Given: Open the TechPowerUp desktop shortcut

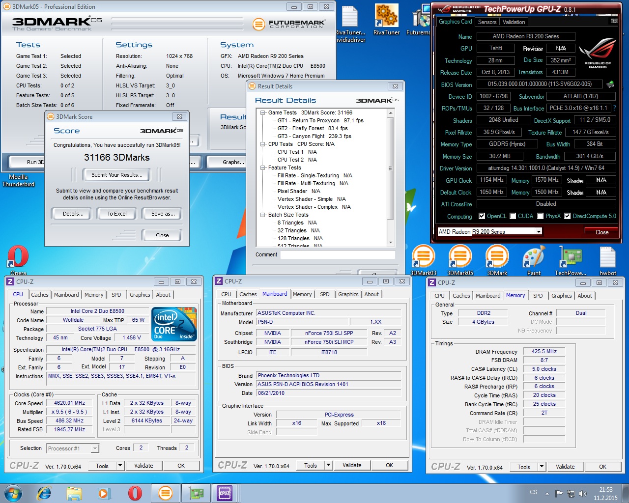Looking at the screenshot, I should [x=571, y=260].
